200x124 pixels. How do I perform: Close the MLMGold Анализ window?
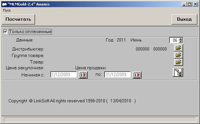coord(195,4)
